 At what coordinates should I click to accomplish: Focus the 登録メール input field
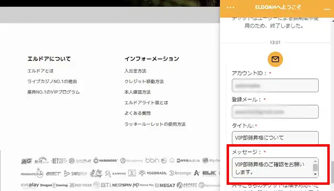pyautogui.click(x=275, y=112)
